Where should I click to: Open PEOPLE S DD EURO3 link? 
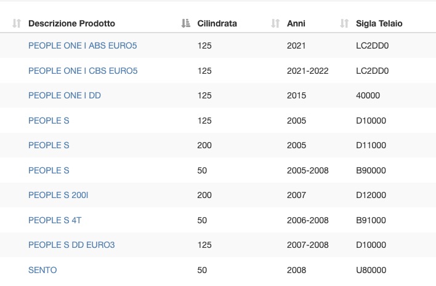[x=71, y=245]
